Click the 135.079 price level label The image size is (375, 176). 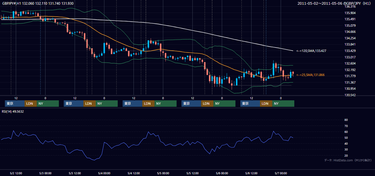coord(350,26)
